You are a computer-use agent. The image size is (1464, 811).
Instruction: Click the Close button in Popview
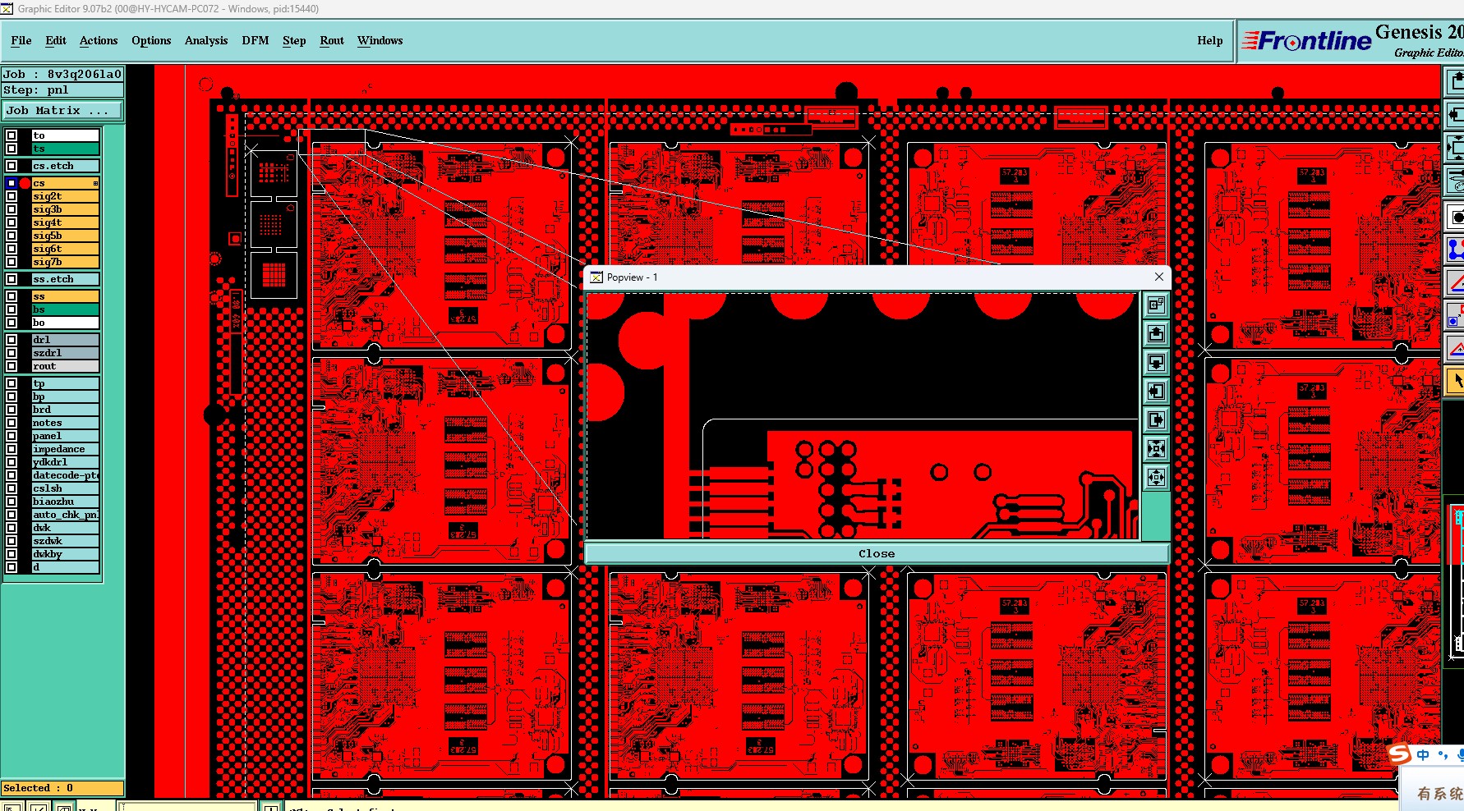[877, 553]
